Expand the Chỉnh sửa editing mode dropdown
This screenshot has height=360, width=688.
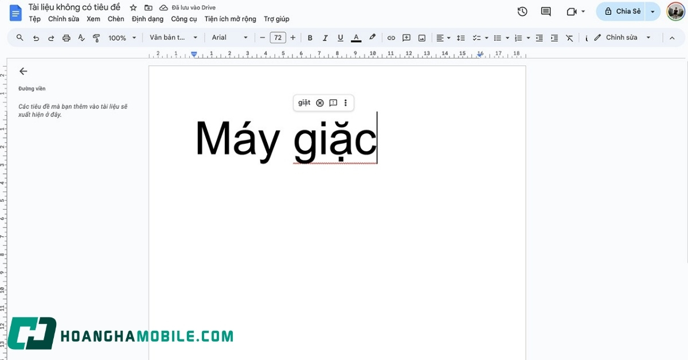click(x=648, y=38)
